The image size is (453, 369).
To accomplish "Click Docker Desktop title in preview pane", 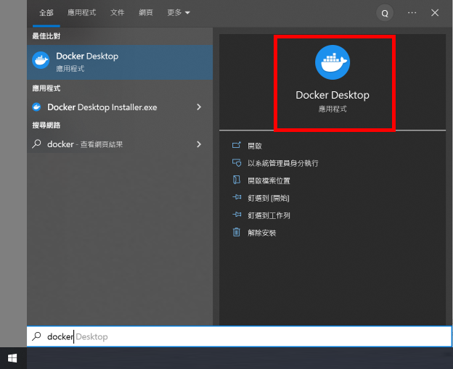I will click(x=332, y=95).
